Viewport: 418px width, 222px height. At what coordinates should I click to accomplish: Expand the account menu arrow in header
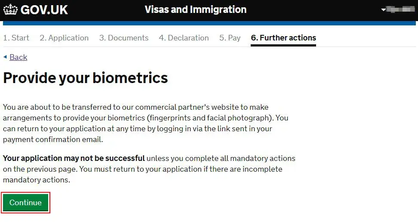[384, 10]
